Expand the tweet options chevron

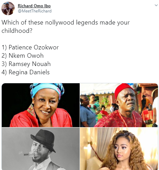coord(156,5)
